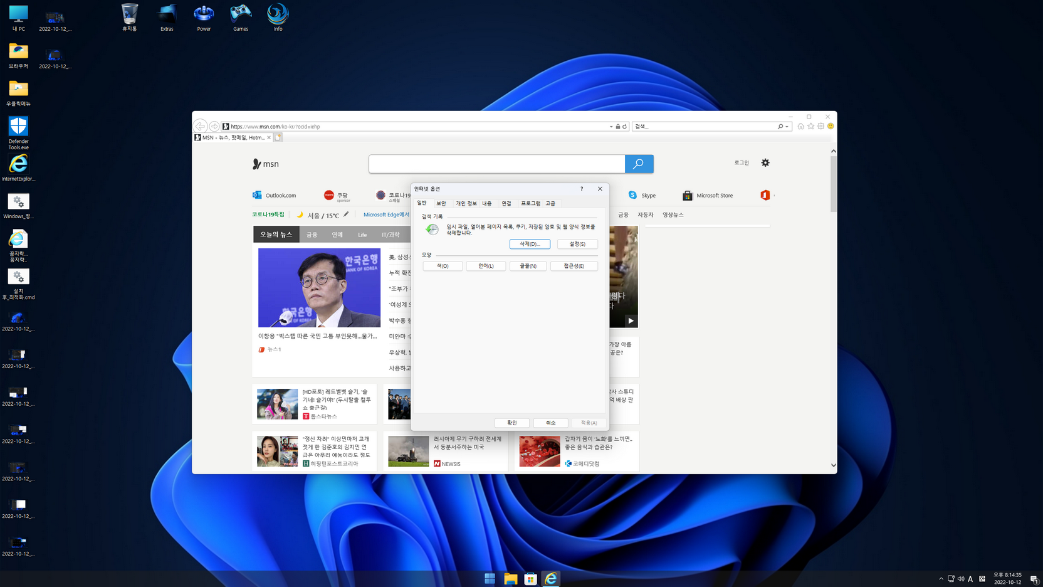Open the Skype link on MSN
This screenshot has width=1043, height=587.
click(642, 195)
